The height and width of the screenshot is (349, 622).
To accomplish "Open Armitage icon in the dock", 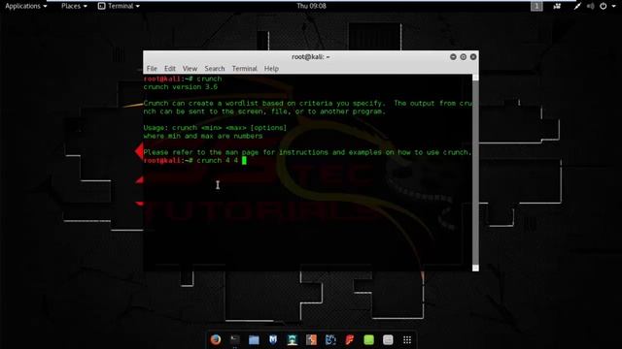I will (x=293, y=340).
